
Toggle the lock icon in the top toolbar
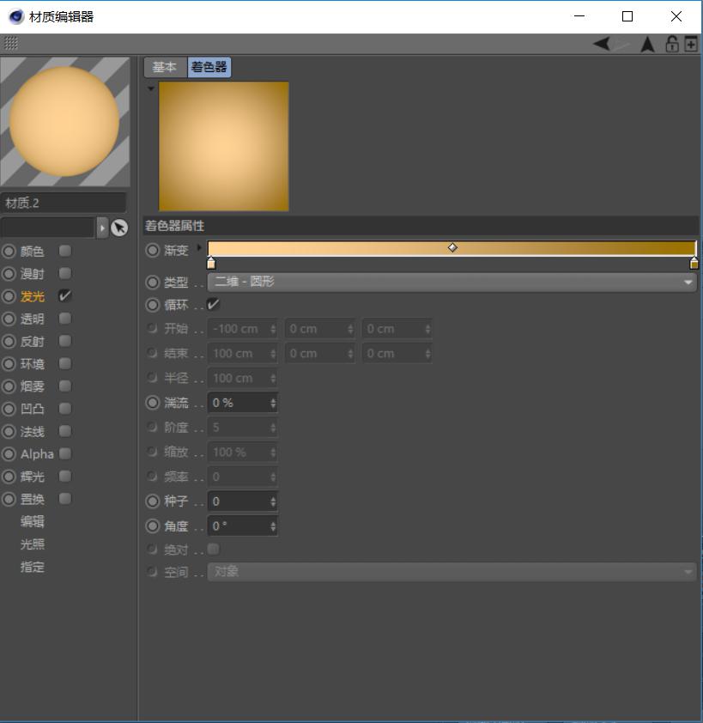671,45
